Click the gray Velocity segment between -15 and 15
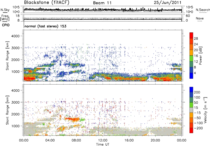 point(191,110)
